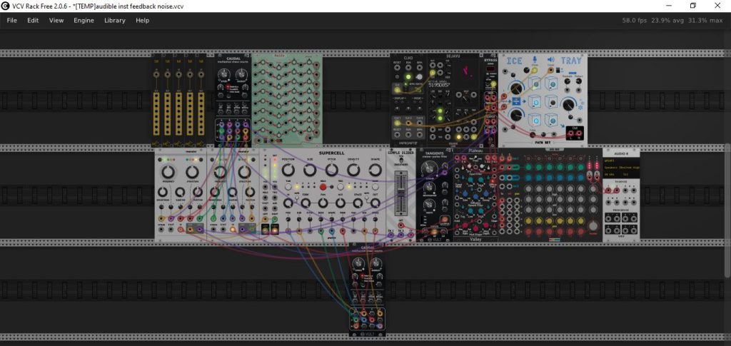Click the large FREQUENCY knob on first oscillator

(x=168, y=173)
